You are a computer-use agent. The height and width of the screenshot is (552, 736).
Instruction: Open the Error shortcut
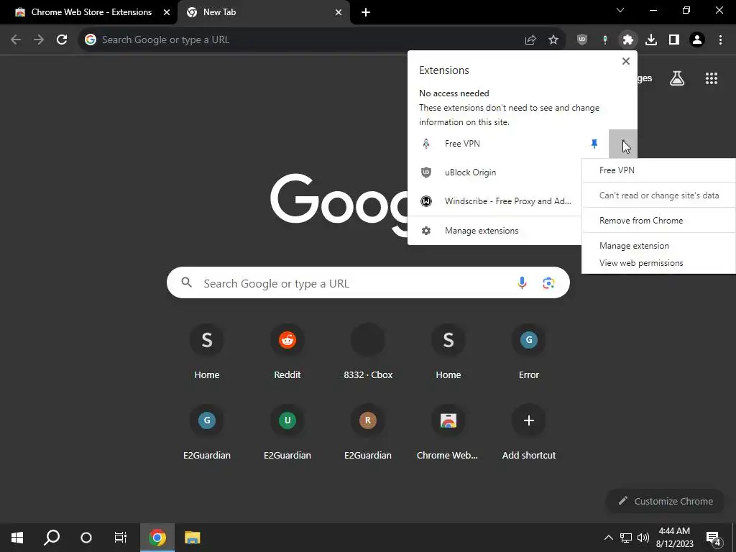coord(529,351)
